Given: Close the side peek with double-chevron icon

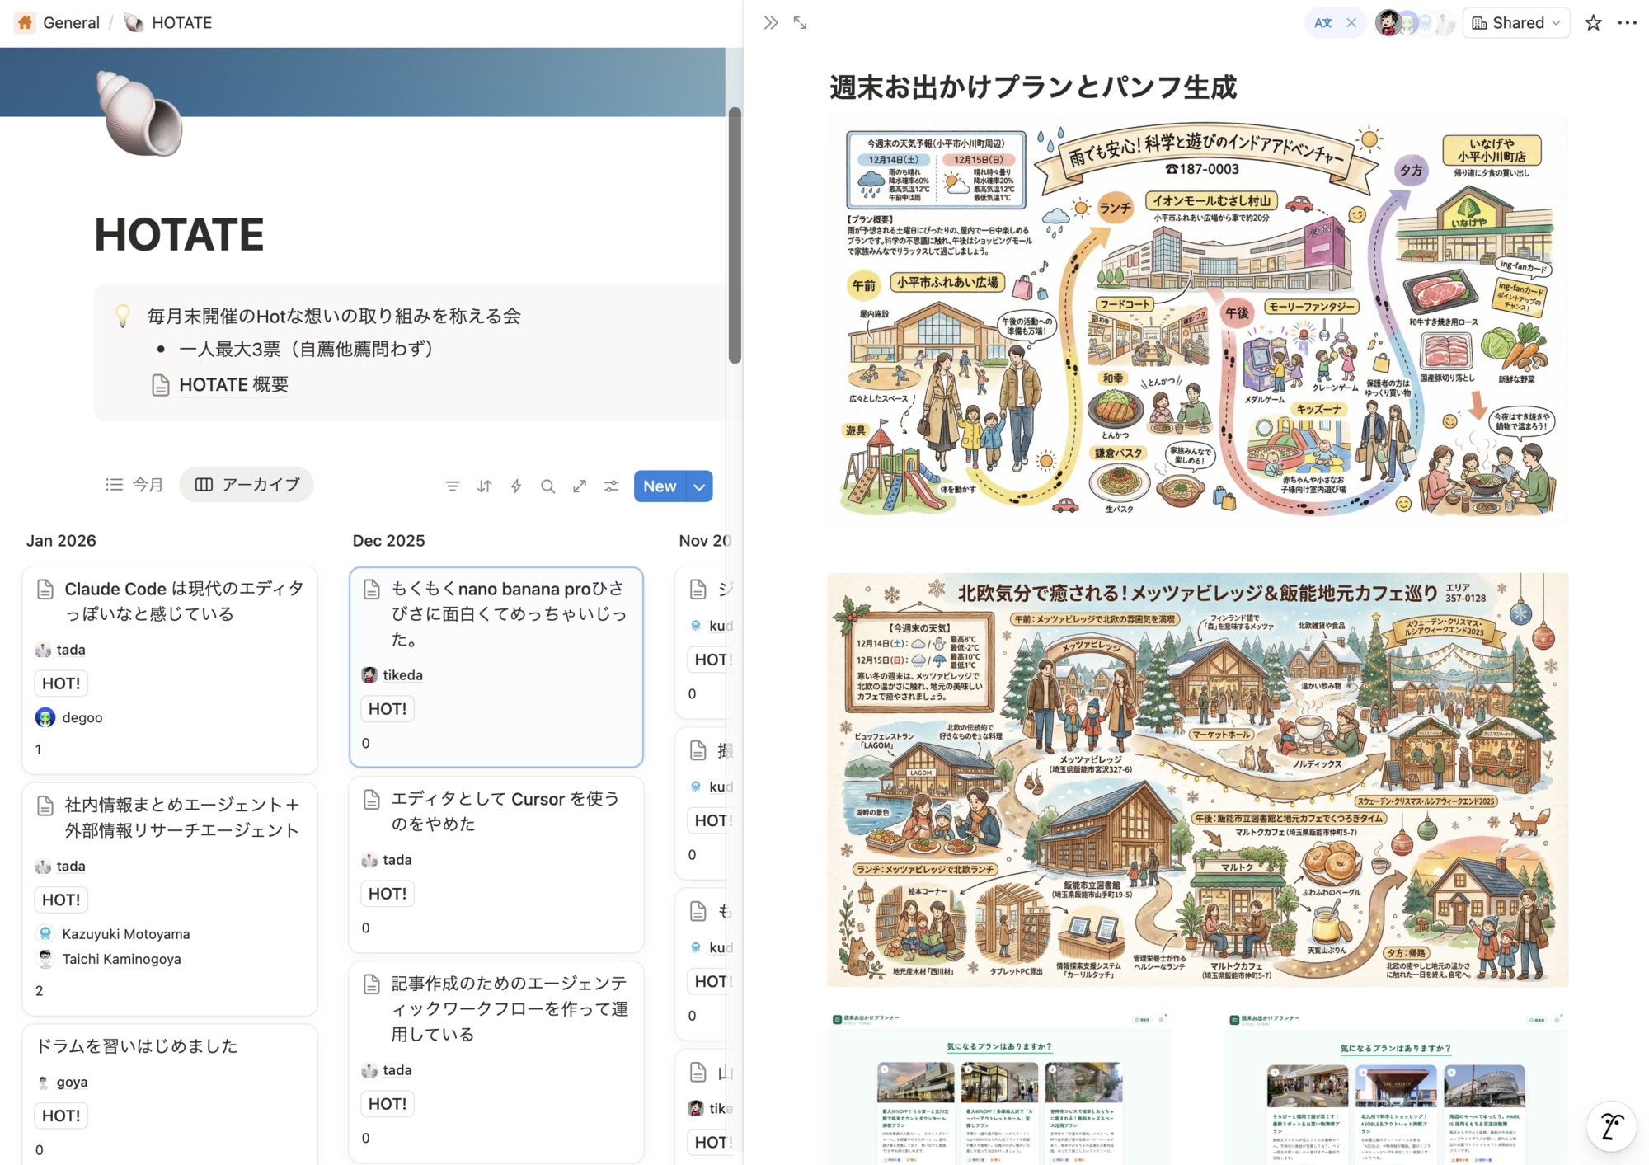Looking at the screenshot, I should 770,23.
